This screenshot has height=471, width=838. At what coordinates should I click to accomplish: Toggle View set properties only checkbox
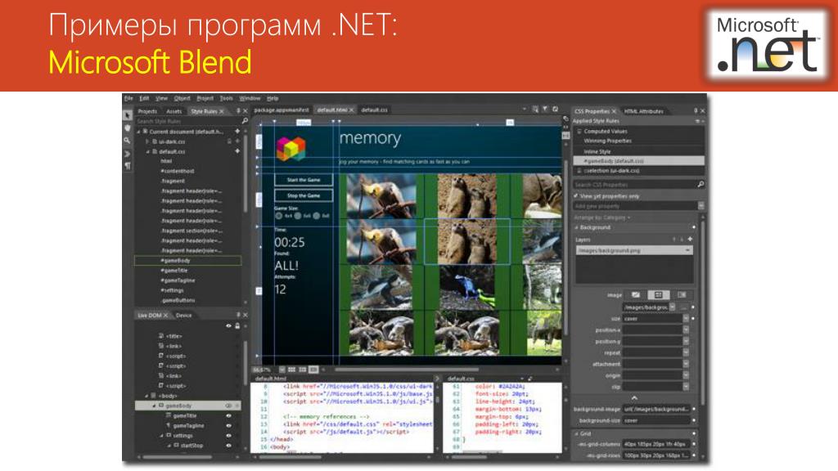click(575, 196)
